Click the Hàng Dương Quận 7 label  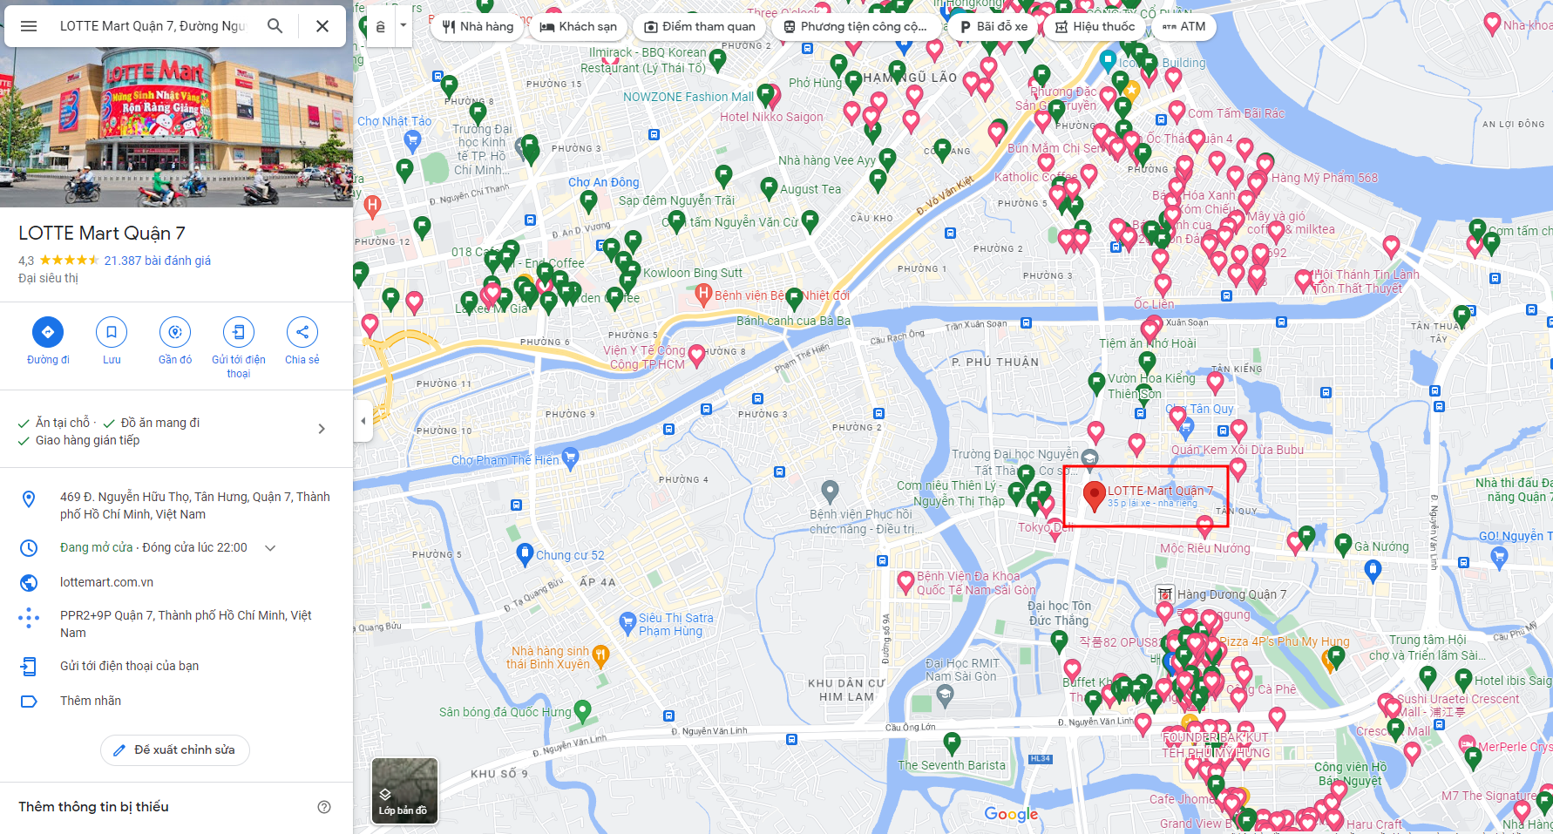tap(1231, 594)
